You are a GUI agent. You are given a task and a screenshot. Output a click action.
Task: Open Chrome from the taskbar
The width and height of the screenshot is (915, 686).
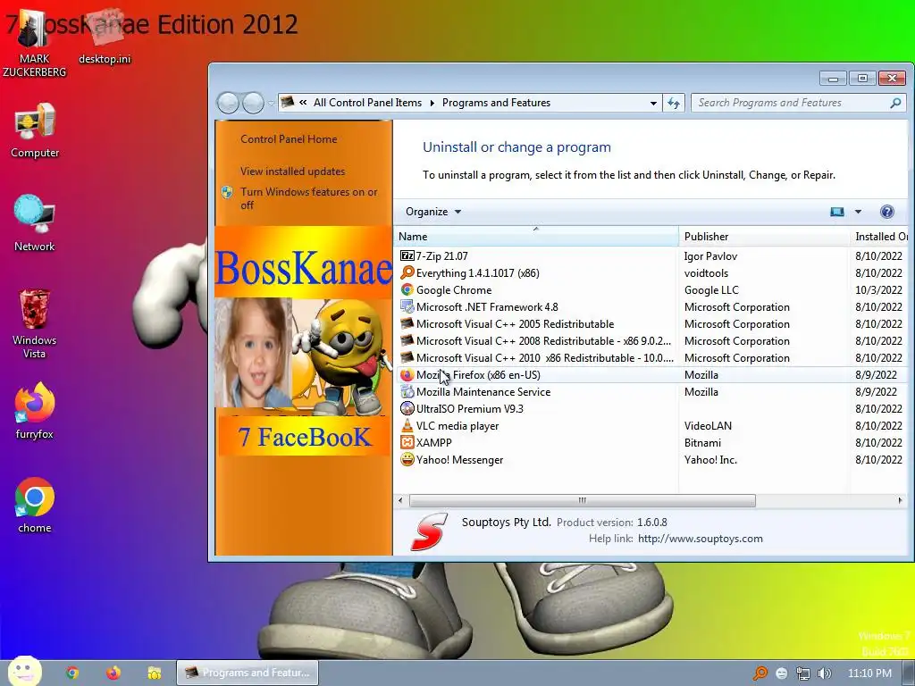pos(72,673)
